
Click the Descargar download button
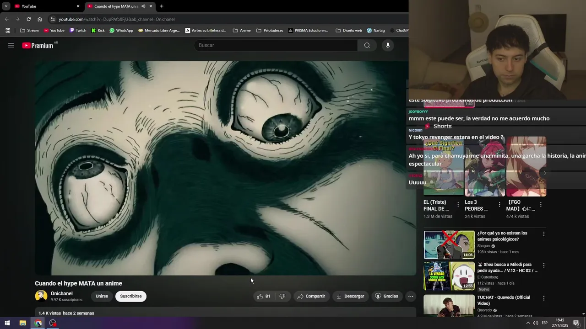coord(350,296)
